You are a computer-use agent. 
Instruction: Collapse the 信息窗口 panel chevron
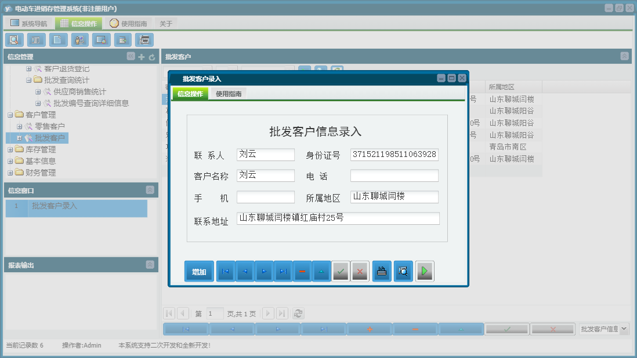150,190
